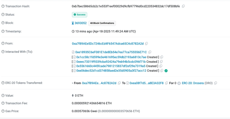Click the Status help question icon
Screen dimensions: 230x119
coord(3,15)
